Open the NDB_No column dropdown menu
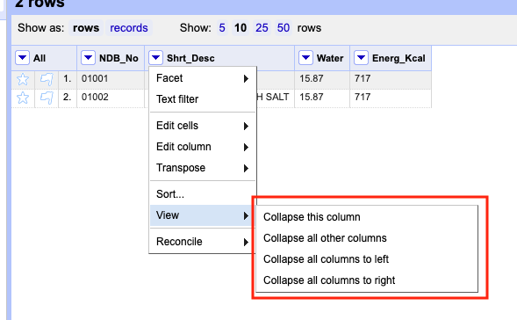This screenshot has width=517, height=320. [x=88, y=58]
